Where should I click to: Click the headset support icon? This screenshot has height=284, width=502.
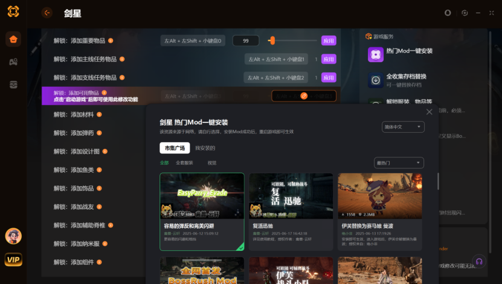point(478,261)
